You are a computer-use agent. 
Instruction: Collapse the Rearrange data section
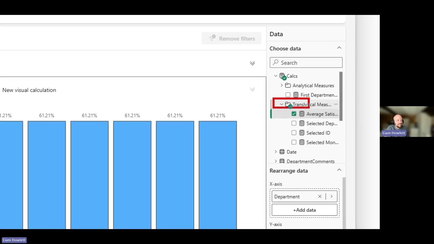(339, 170)
